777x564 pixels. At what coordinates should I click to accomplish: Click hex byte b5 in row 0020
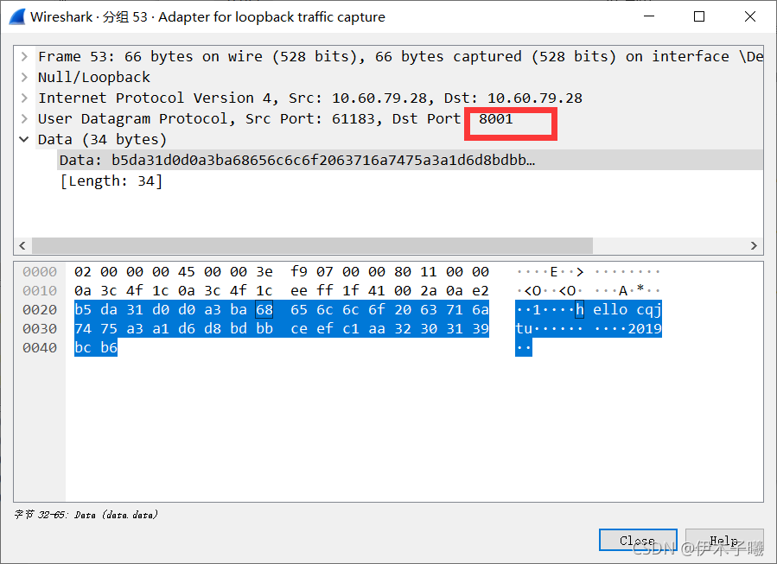pos(83,310)
